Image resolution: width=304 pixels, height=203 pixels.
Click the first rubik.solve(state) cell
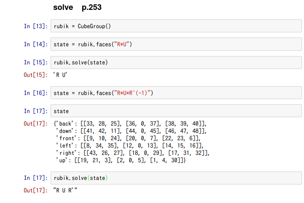tap(176, 62)
